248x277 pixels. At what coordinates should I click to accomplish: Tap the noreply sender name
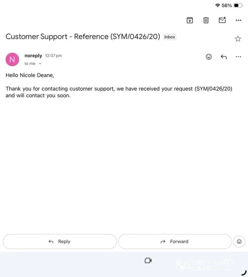[33, 56]
